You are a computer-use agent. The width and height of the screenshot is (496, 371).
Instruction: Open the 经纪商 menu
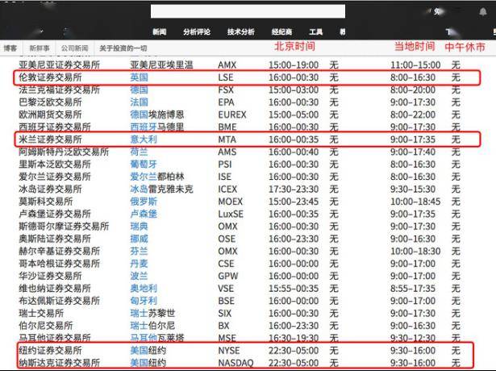[281, 31]
